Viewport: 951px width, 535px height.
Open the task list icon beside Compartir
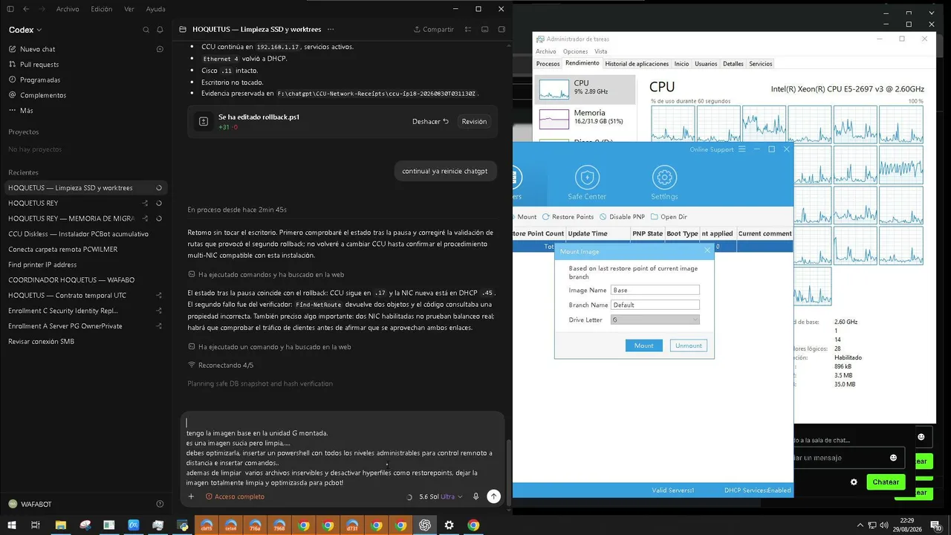tap(467, 30)
